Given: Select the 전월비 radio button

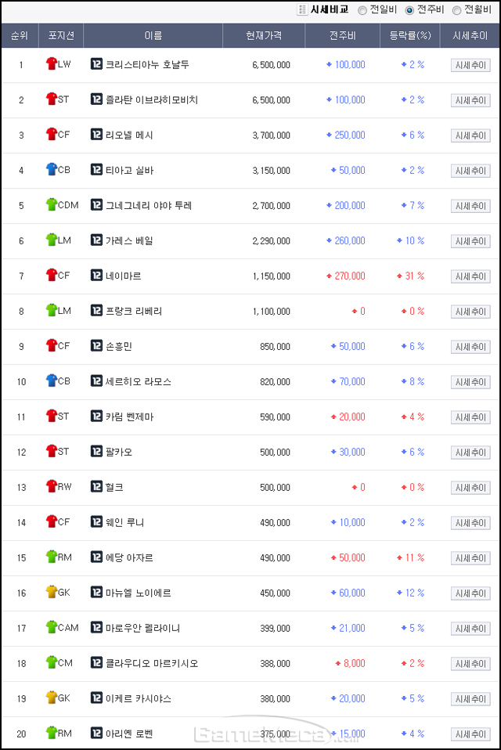Looking at the screenshot, I should point(456,10).
